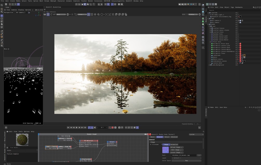Click the current frame field showing 0 F

click(102, 127)
